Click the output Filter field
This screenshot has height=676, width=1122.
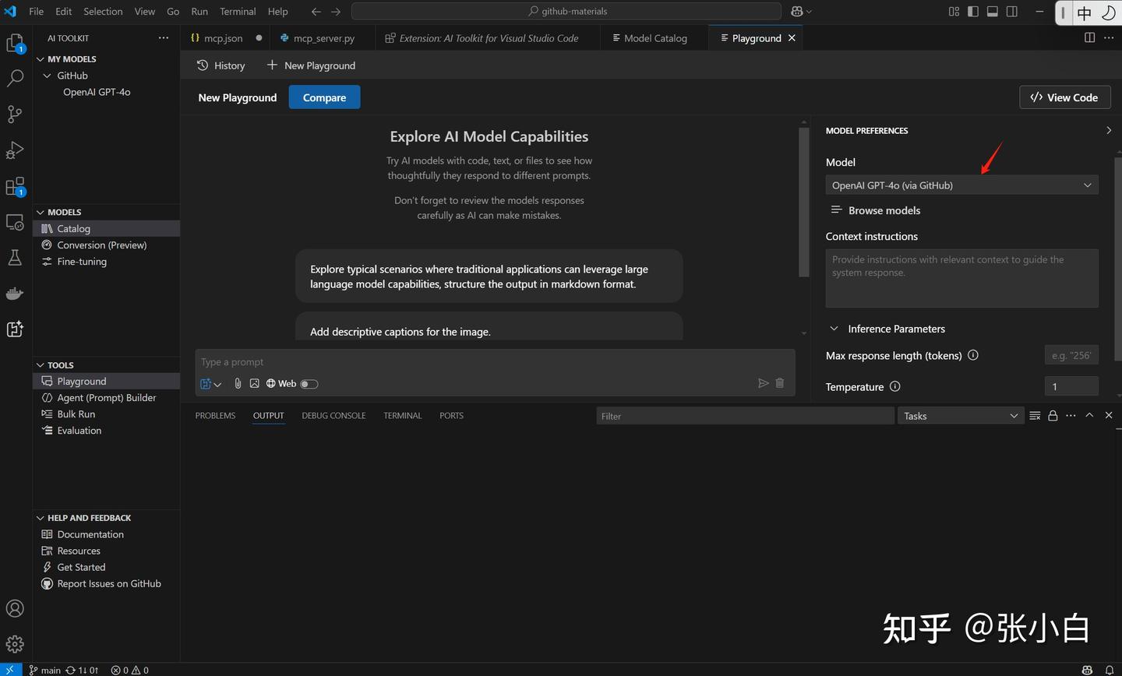(x=746, y=416)
